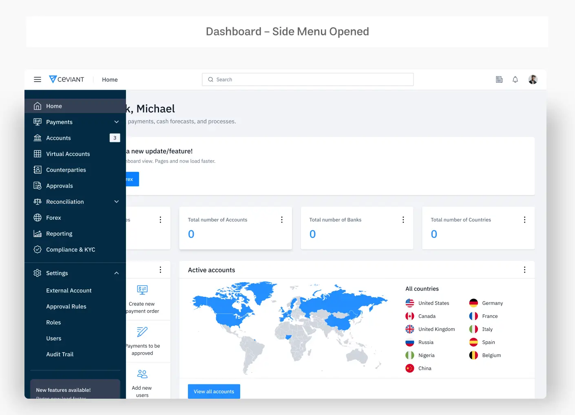Open Audit Trail settings
This screenshot has height=415, width=575.
[60, 354]
